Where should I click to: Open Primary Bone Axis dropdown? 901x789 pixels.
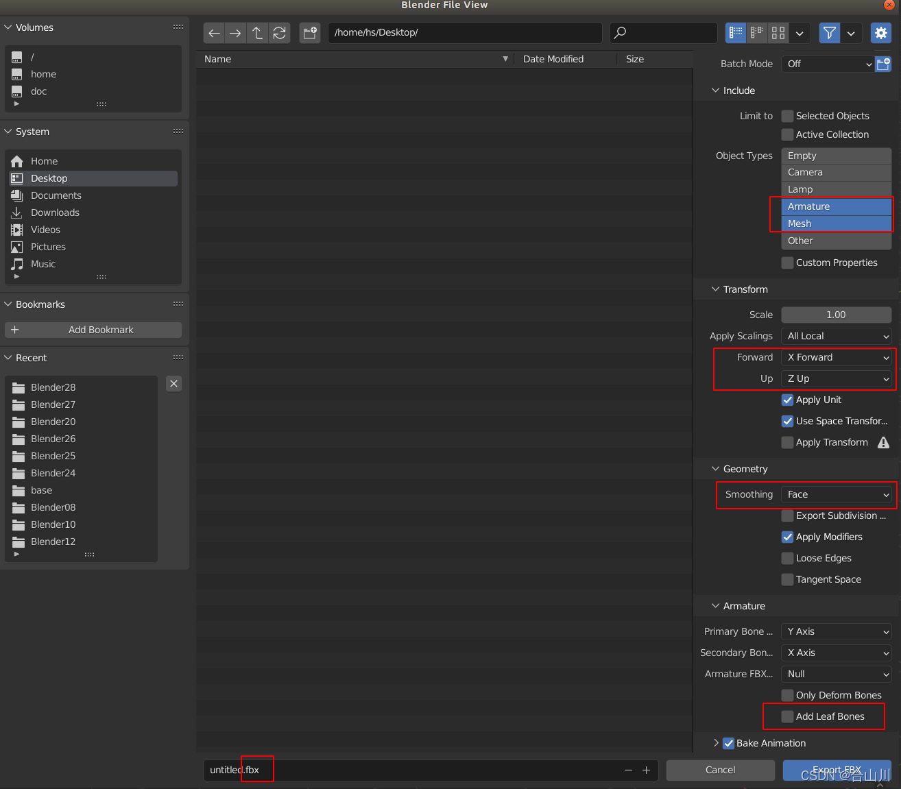pos(837,632)
